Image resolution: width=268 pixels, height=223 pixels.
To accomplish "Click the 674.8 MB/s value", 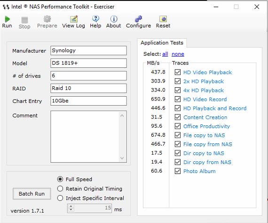I will point(158,135).
